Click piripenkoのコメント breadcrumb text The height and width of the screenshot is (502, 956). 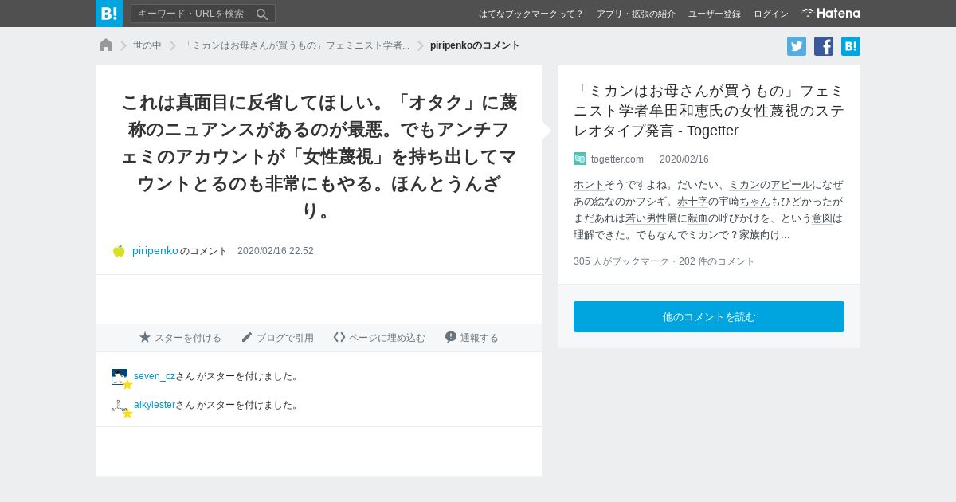pyautogui.click(x=475, y=45)
